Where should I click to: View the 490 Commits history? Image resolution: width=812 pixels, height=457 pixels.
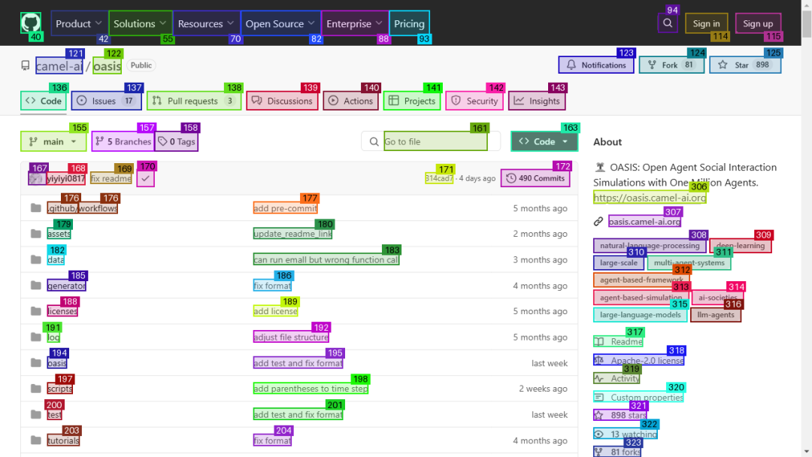pyautogui.click(x=535, y=178)
